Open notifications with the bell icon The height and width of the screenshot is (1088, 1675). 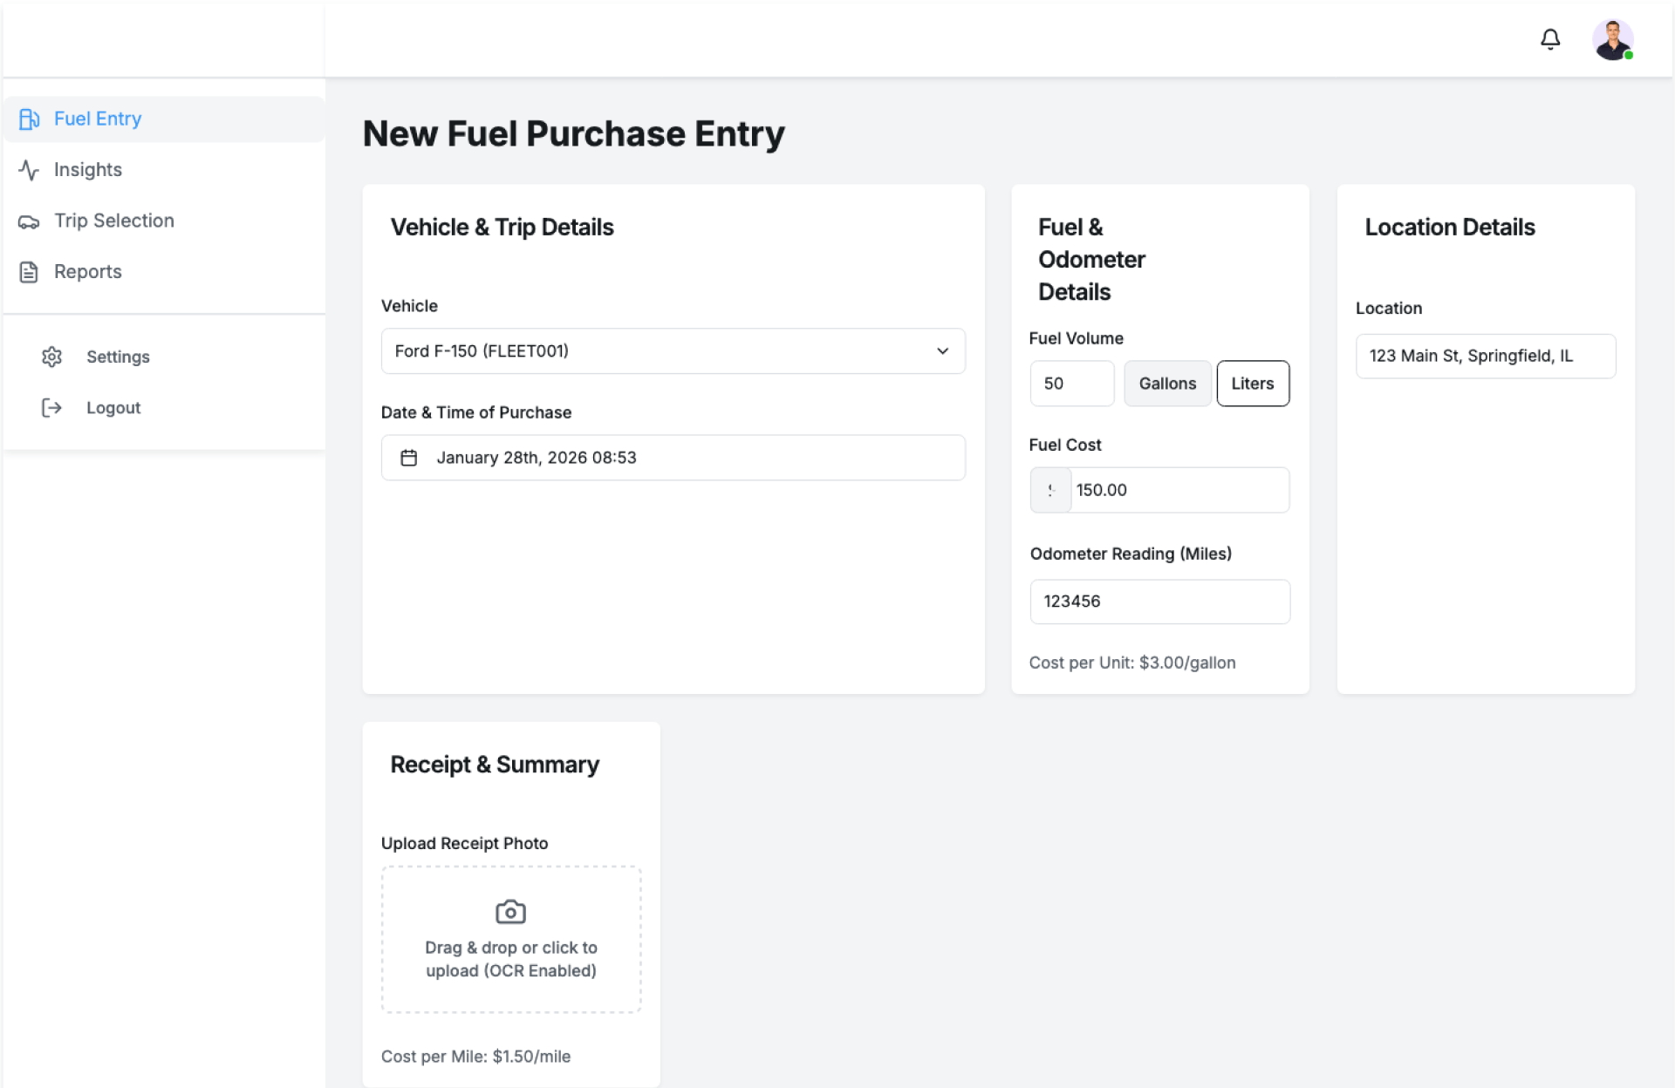[1549, 39]
